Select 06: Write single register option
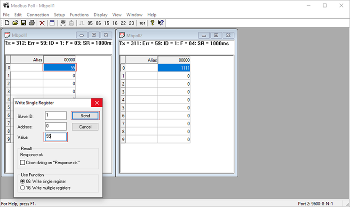350x207 pixels. pyautogui.click(x=23, y=181)
